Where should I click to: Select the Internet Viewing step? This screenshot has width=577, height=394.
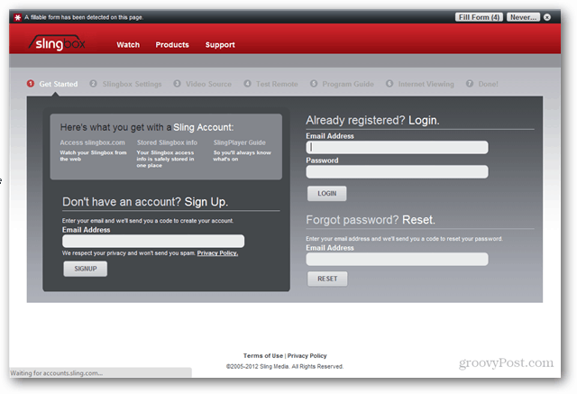426,84
